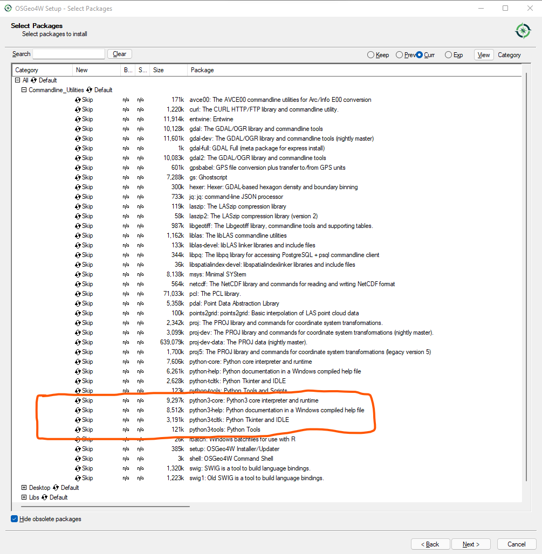
Task: Click the horizontal scrollbar below the list
Action: point(105,506)
